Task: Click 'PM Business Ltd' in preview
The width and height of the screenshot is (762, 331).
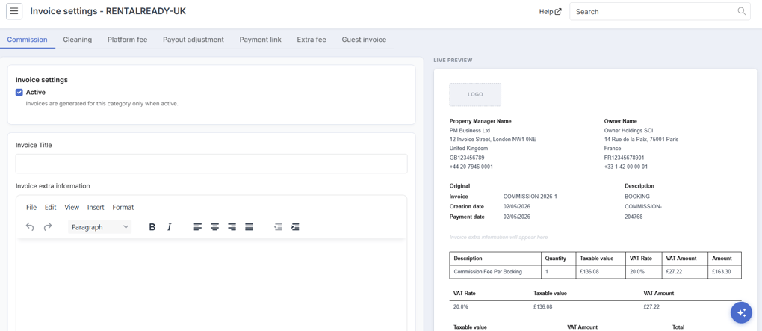Action: (470, 130)
